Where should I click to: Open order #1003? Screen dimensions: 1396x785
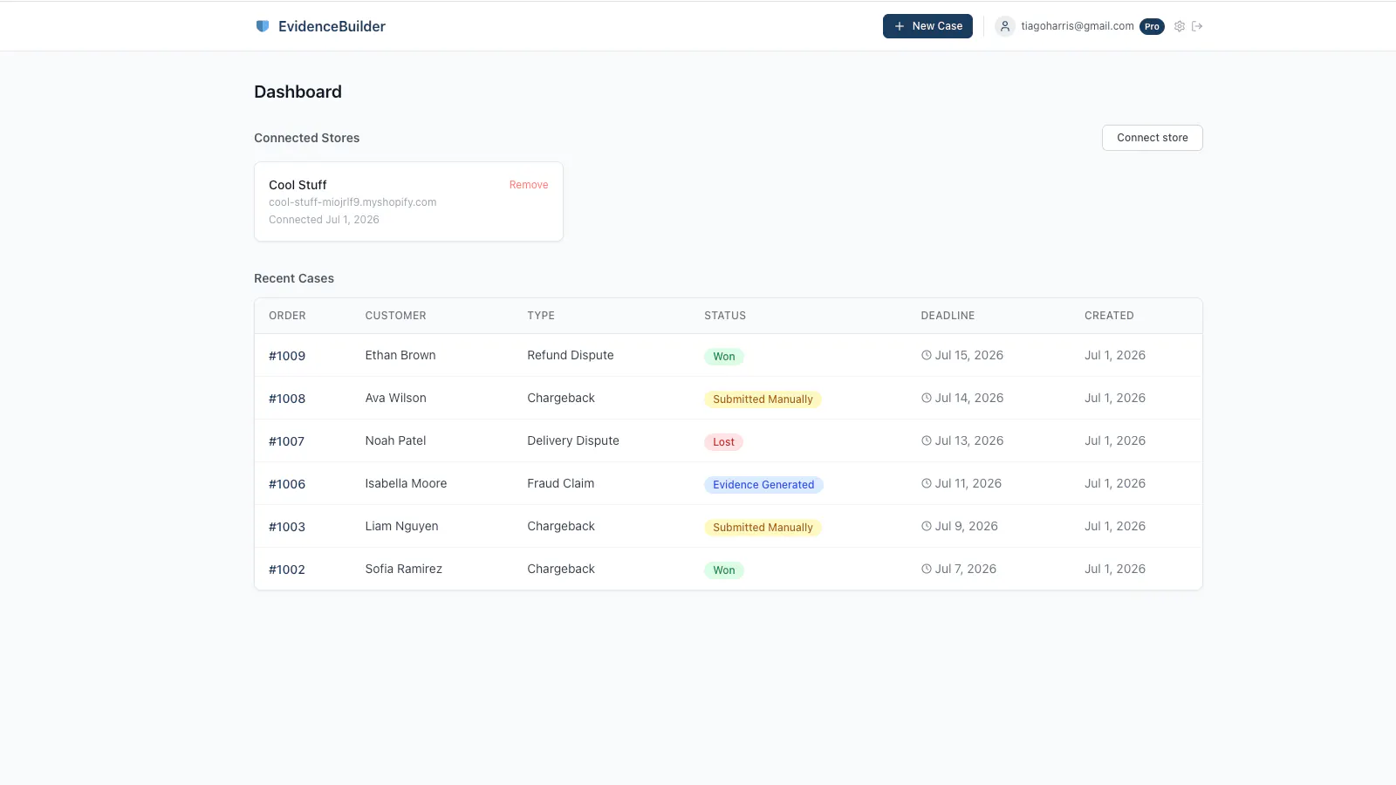[x=287, y=527]
